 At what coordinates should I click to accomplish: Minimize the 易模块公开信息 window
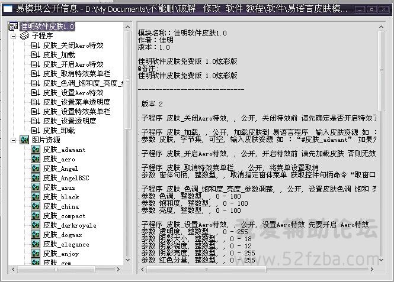360,9
